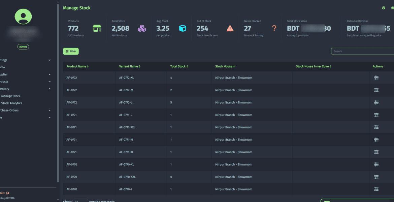The image size is (394, 202).
Task: Click the Total Stock cubes icon
Action: point(142,29)
